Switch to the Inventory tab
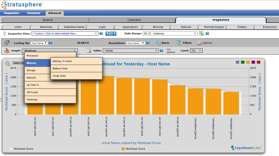The height and width of the screenshot is (156, 279). [34, 13]
